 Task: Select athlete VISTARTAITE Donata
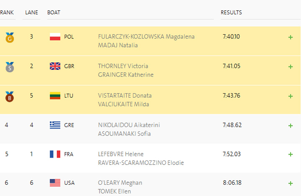coord(125,95)
